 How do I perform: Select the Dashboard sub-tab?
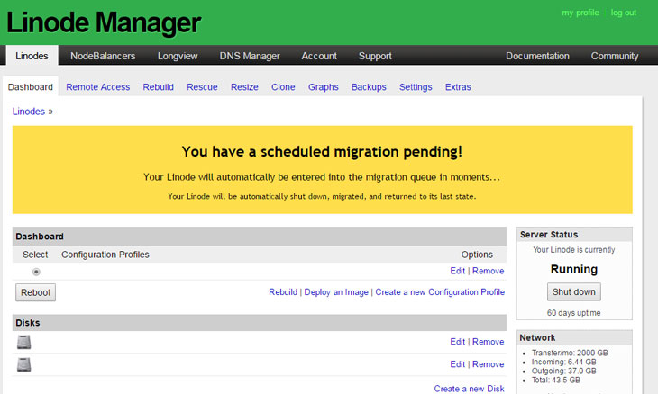click(31, 86)
